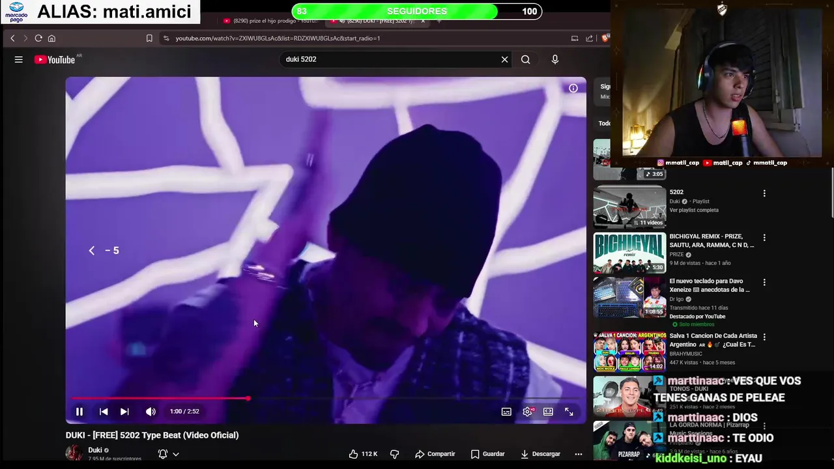Viewport: 834px width, 469px height.
Task: Click the browser address bar URL
Action: pos(278,38)
